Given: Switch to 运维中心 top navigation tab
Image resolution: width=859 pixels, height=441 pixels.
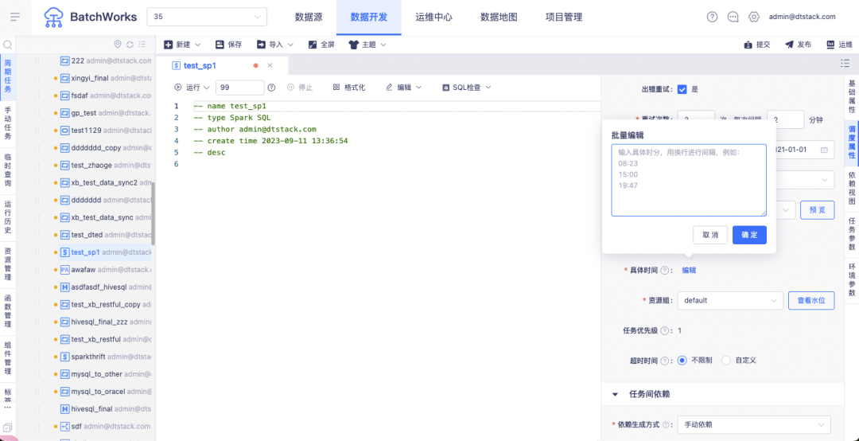Looking at the screenshot, I should pos(434,17).
